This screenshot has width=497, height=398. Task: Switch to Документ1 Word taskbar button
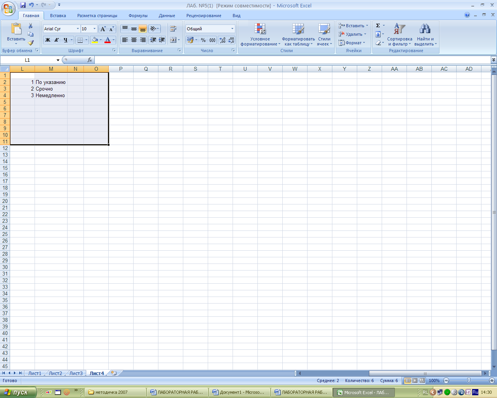pyautogui.click(x=239, y=392)
